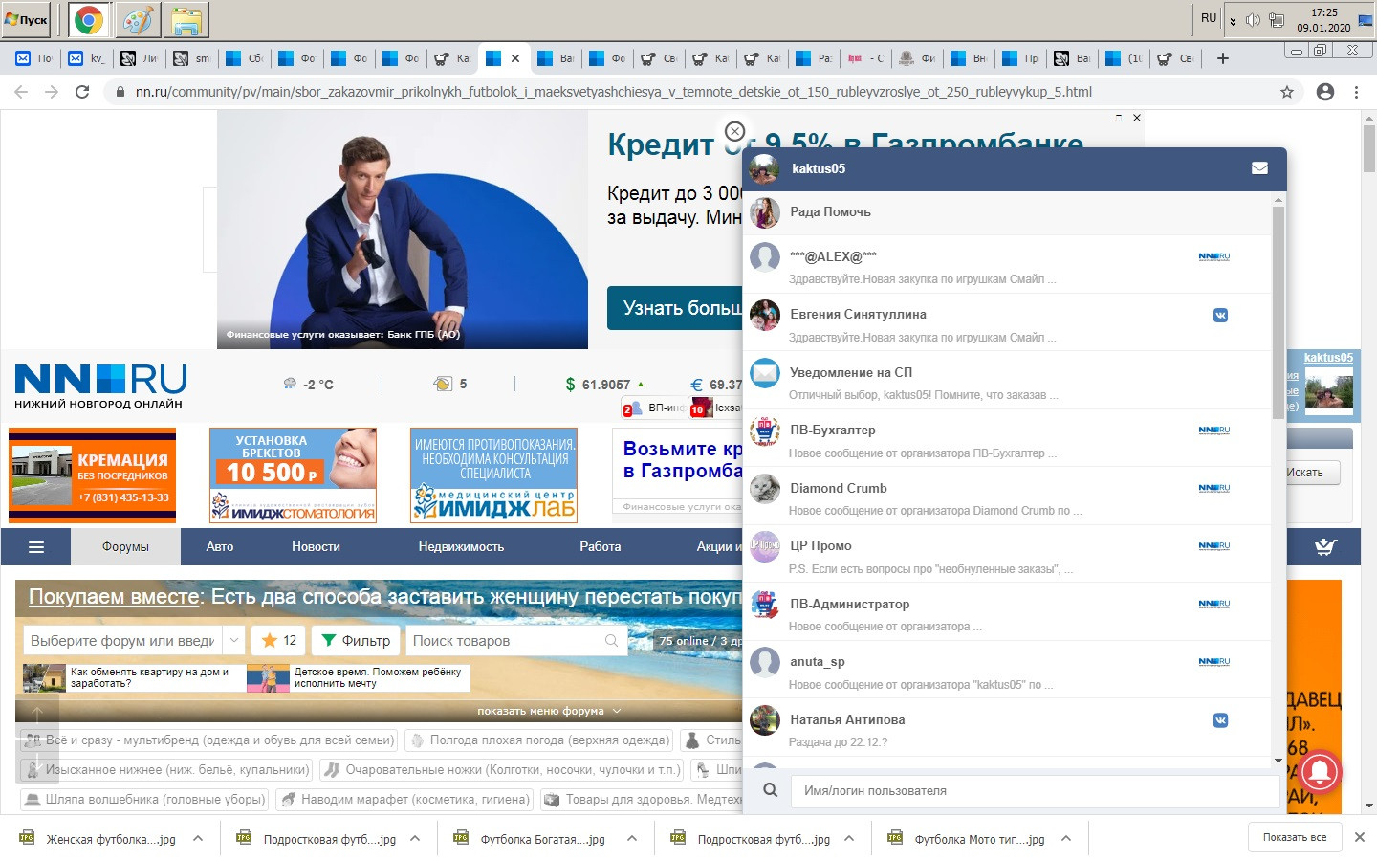This screenshot has width=1377, height=861.
Task: Select the Новости nav tab
Action: pos(316,547)
